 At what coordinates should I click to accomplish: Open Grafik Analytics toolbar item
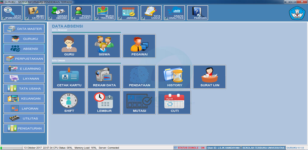(174, 13)
